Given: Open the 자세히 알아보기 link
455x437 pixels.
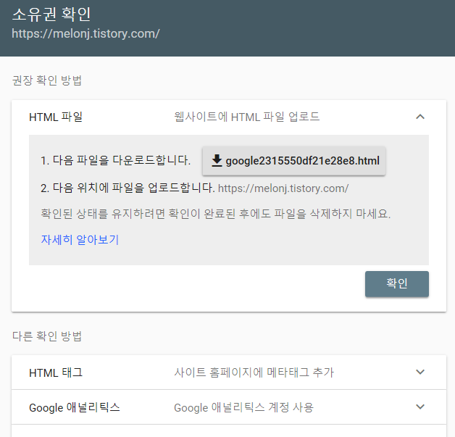Looking at the screenshot, I should coord(80,240).
